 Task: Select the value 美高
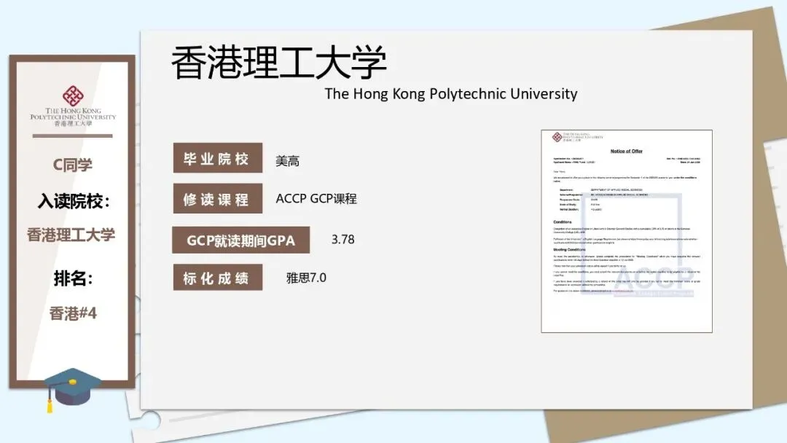click(288, 161)
